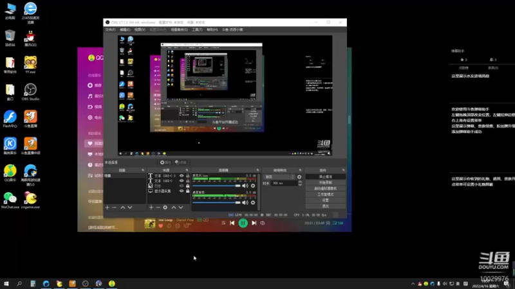Unlock the 显示器采集 source
The width and height of the screenshot is (515, 289).
pos(187,191)
